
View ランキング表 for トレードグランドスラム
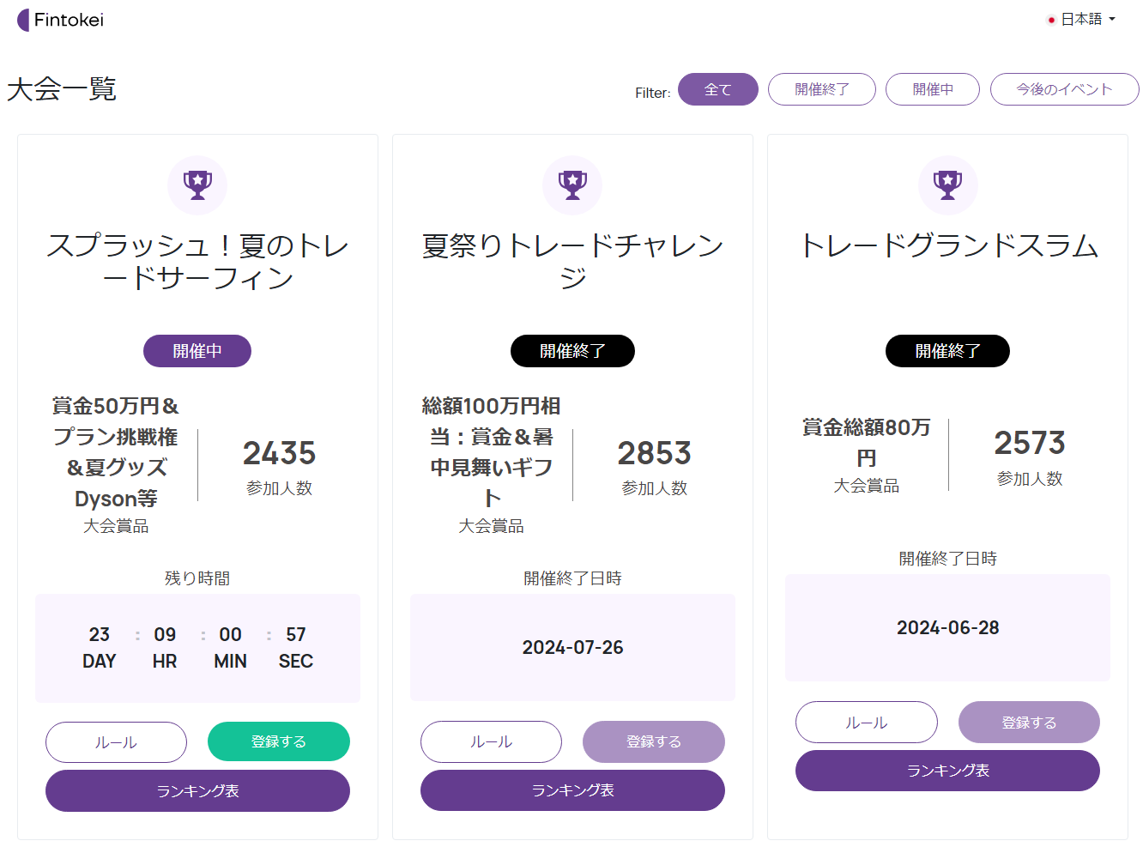(x=947, y=771)
